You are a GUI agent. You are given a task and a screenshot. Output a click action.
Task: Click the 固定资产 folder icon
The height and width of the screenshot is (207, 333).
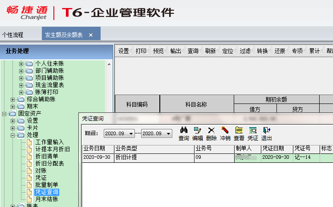pyautogui.click(x=12, y=114)
